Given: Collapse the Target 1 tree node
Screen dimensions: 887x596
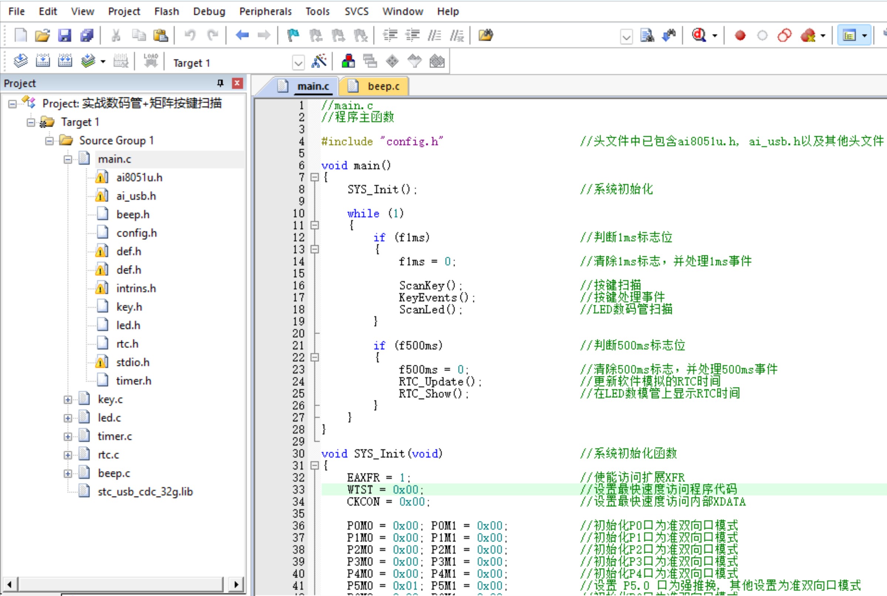Looking at the screenshot, I should [x=31, y=122].
